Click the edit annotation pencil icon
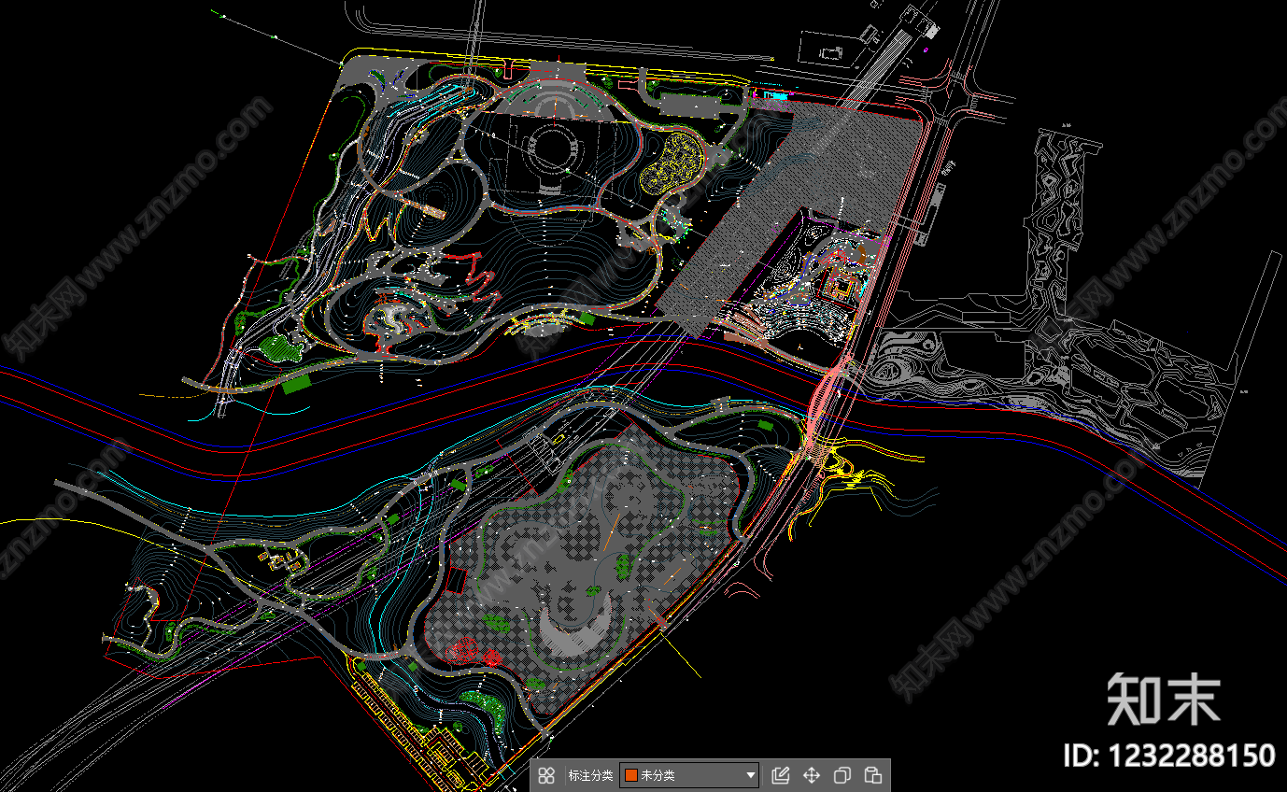 pos(781,775)
